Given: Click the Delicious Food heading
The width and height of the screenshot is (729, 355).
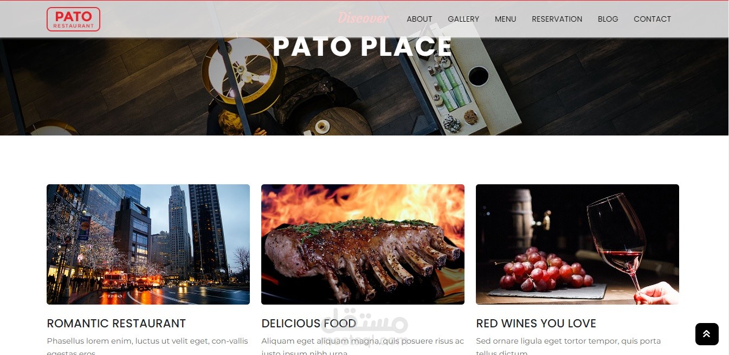Looking at the screenshot, I should click(x=309, y=324).
